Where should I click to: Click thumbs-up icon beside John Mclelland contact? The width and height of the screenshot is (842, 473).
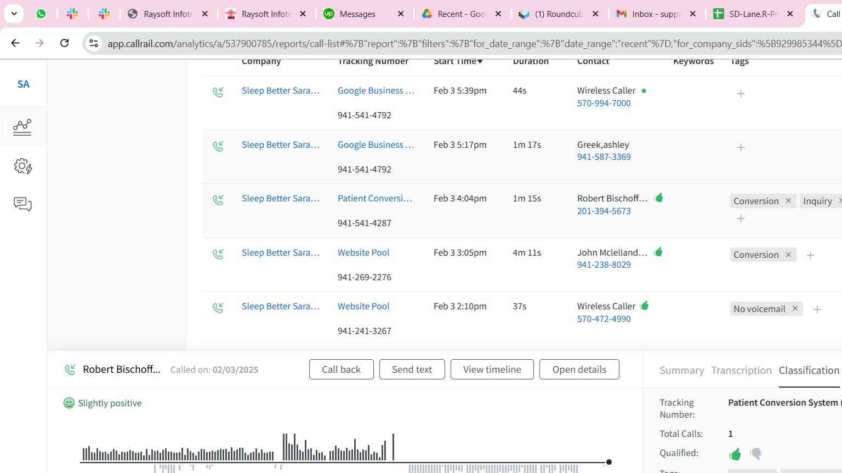(x=658, y=252)
